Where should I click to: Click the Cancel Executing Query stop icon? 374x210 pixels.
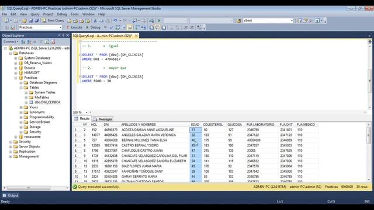pos(105,27)
